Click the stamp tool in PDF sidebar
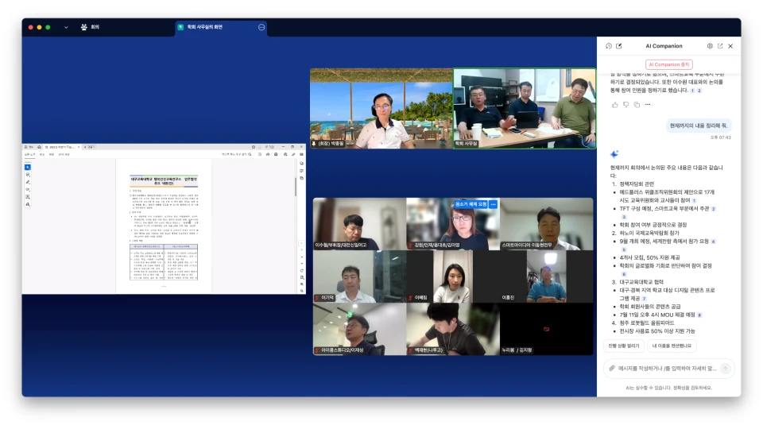Screen dimensions: 763x429 (28, 204)
